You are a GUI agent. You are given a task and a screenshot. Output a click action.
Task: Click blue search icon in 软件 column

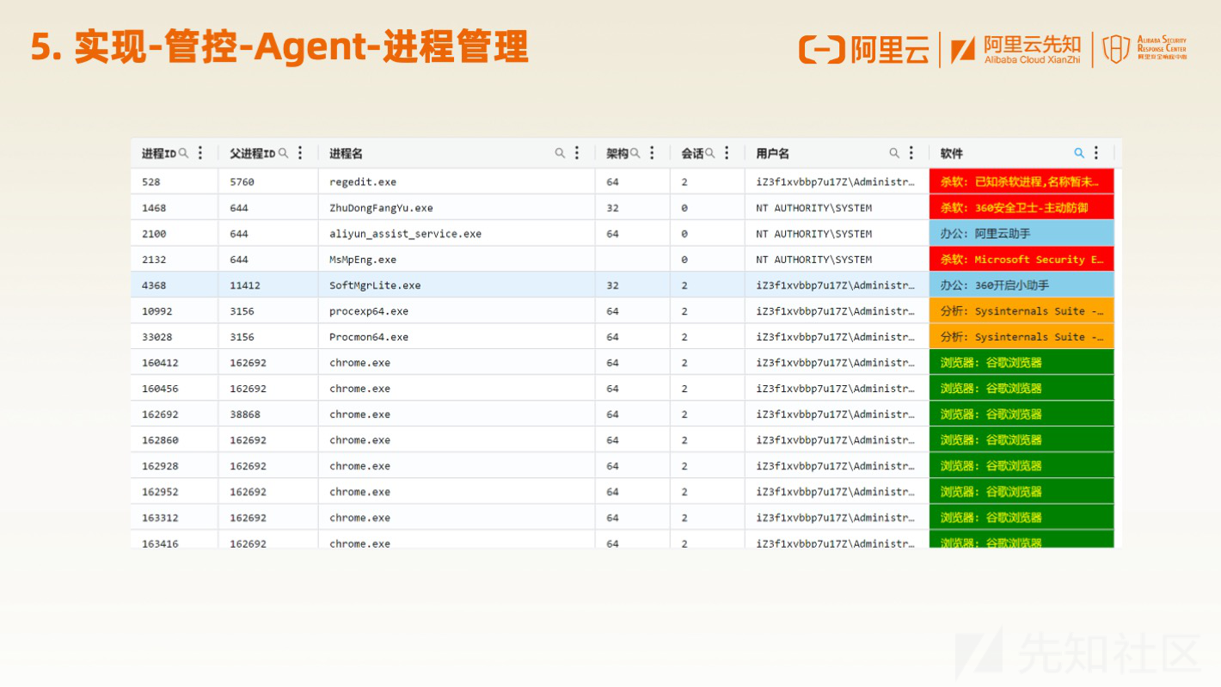tap(1079, 153)
